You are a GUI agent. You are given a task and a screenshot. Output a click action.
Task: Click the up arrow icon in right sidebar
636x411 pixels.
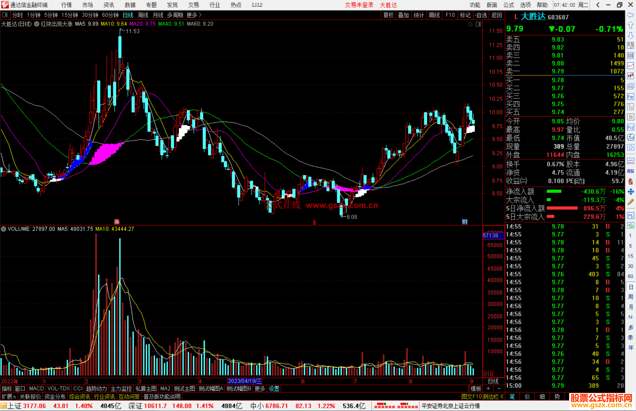[x=630, y=25]
